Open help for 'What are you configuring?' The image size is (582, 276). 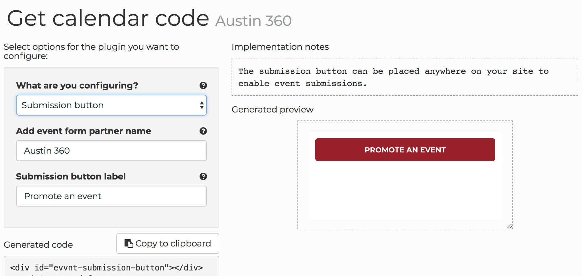pyautogui.click(x=203, y=85)
